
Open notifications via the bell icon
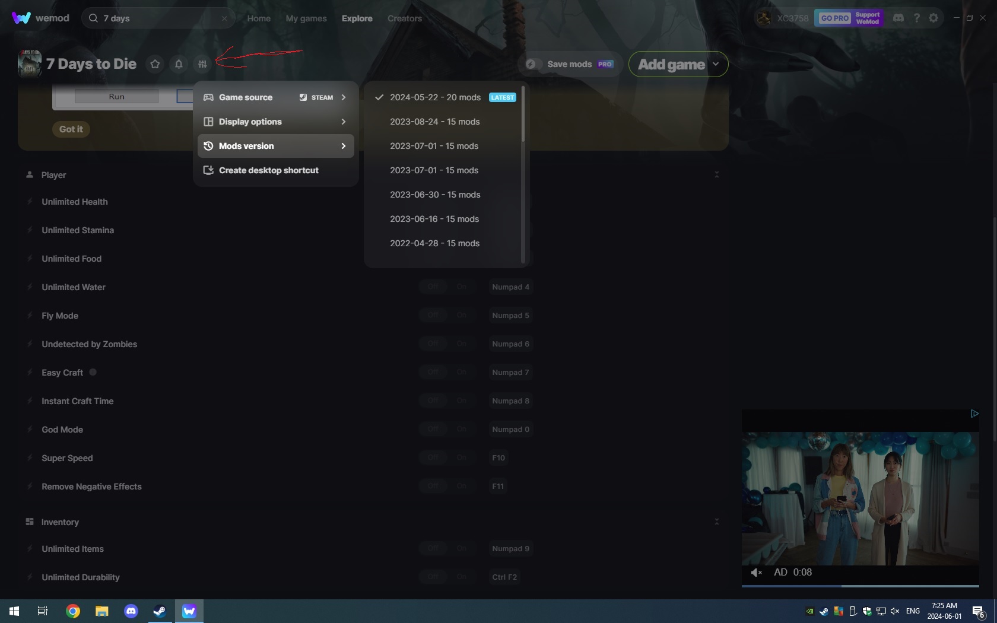click(x=179, y=64)
